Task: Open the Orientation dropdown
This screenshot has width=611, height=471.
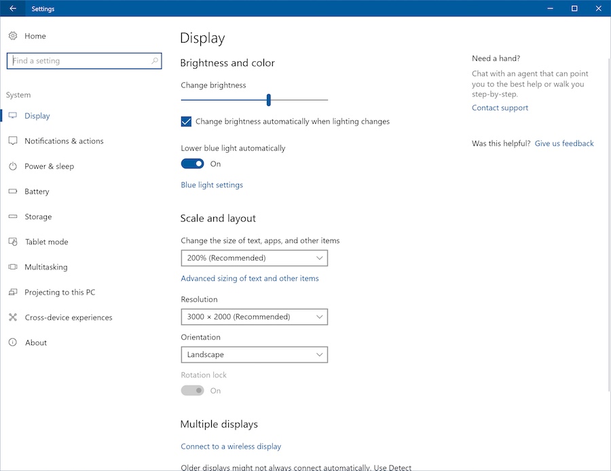Action: click(x=254, y=354)
